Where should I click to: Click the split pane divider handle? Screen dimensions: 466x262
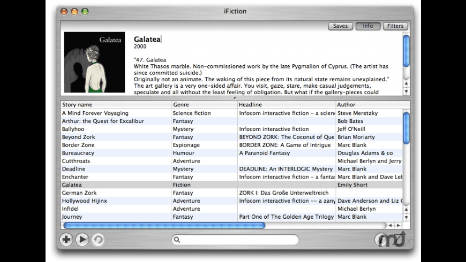click(235, 98)
